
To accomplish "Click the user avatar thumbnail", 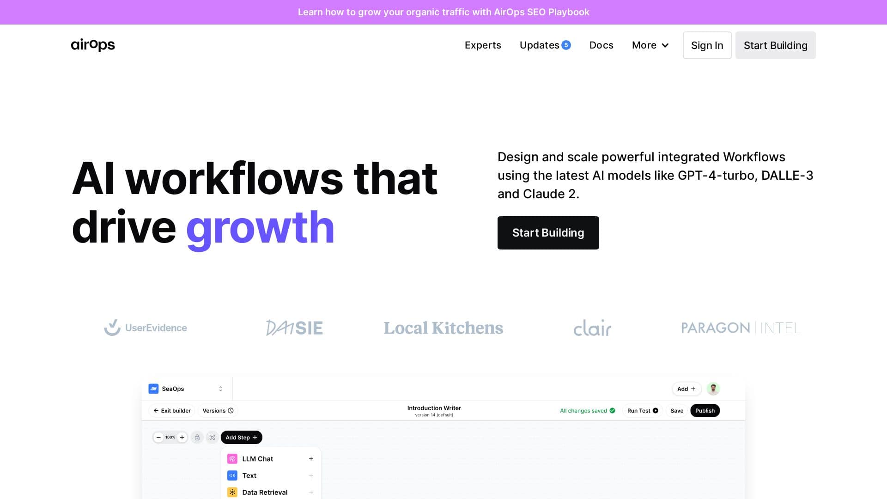I will [x=713, y=389].
